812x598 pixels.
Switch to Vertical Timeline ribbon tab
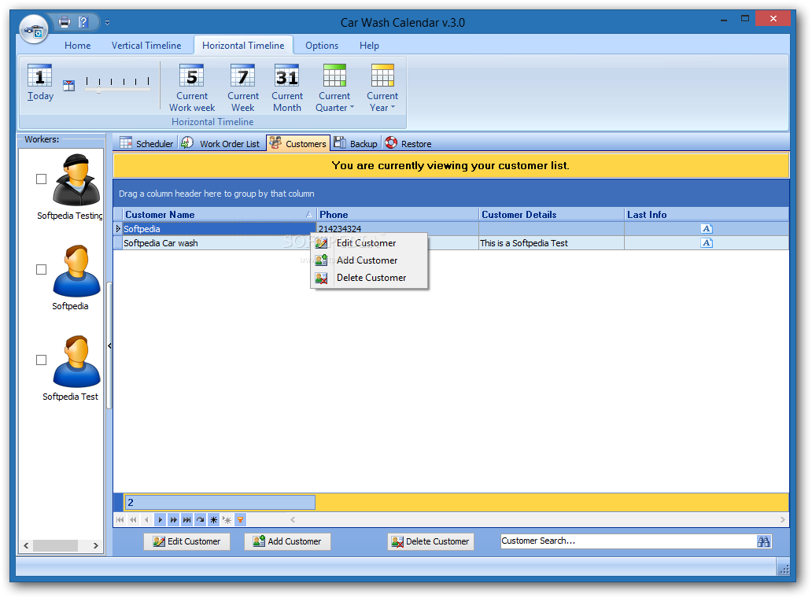[x=146, y=46]
